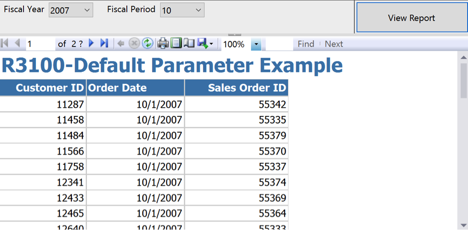Screen dimensions: 468x230
Task: Go back to parent report arrow
Action: click(121, 44)
